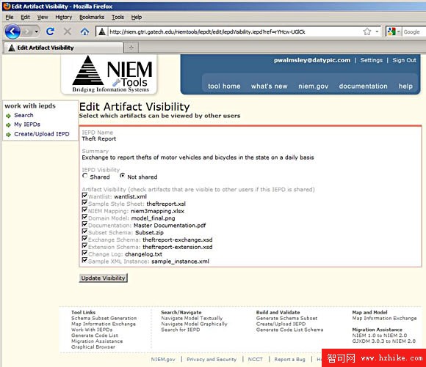Click NIEM 1.0 to NIEM 2.0 link

pyautogui.click(x=380, y=336)
